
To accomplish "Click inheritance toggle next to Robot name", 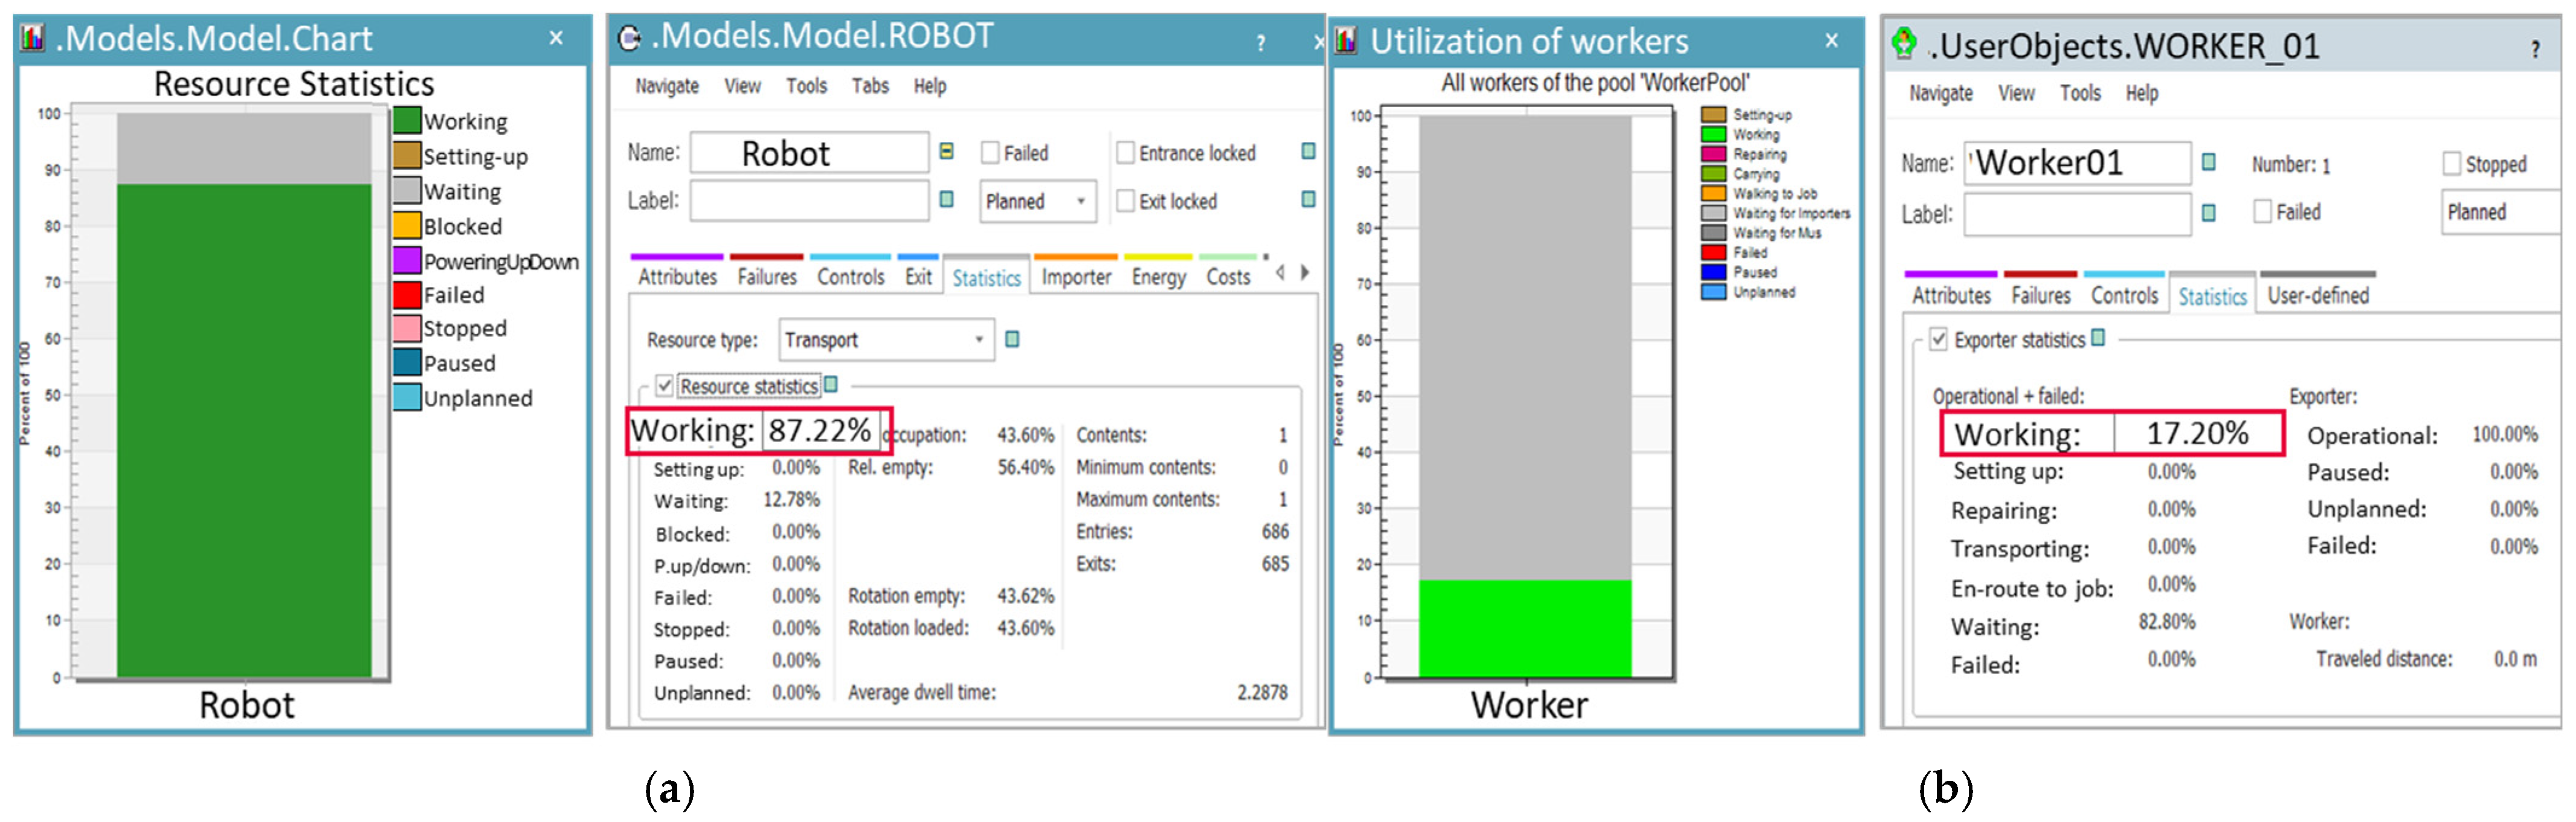I will tap(946, 151).
